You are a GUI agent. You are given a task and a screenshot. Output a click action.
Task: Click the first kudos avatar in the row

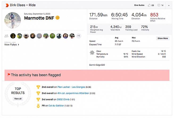coord(13,36)
